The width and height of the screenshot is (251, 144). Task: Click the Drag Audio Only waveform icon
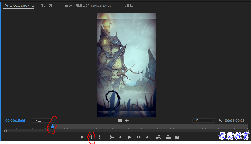click(127, 121)
